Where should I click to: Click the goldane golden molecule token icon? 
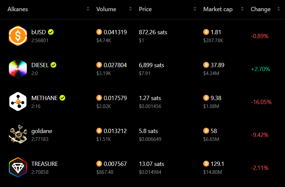click(x=18, y=134)
